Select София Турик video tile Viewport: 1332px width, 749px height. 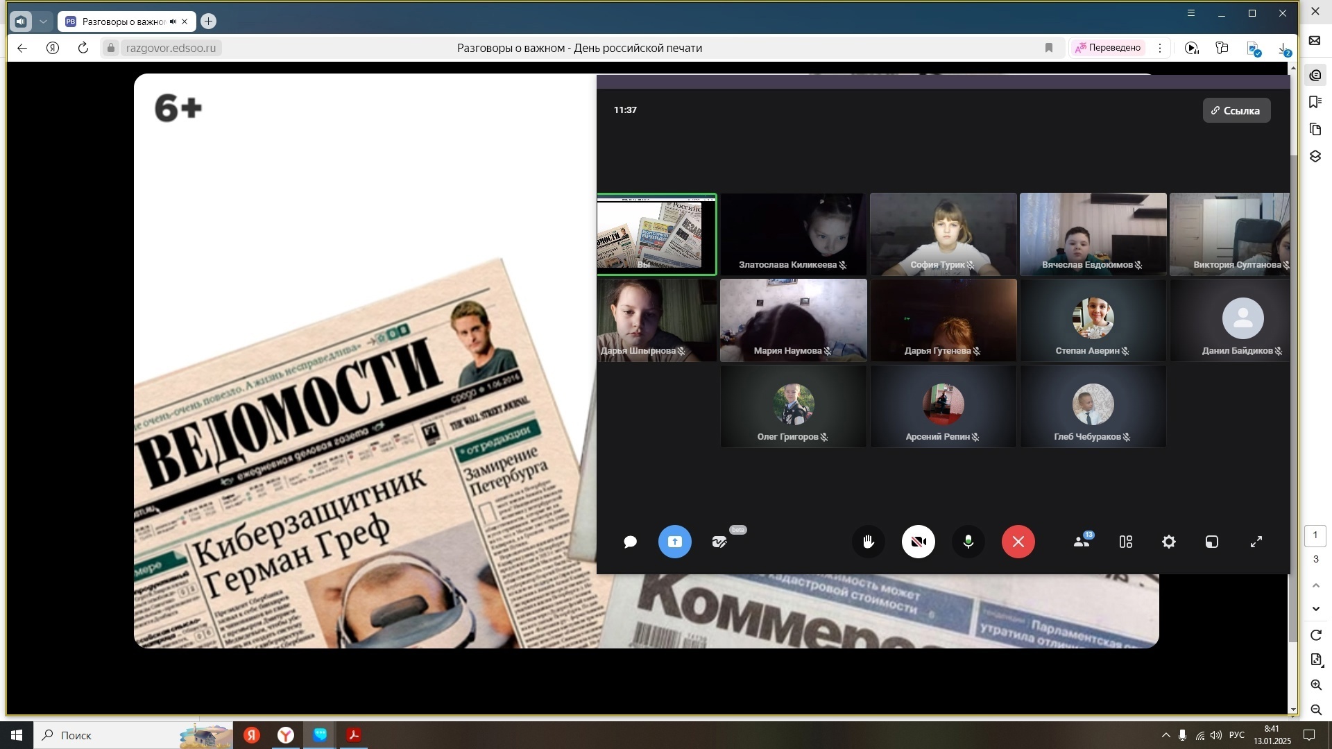[x=943, y=234]
